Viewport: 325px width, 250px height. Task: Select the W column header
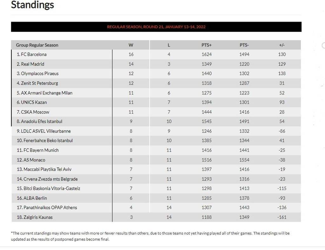(131, 45)
